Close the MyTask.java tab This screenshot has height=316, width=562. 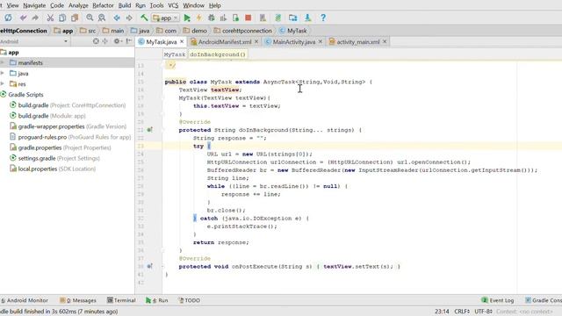tap(182, 42)
